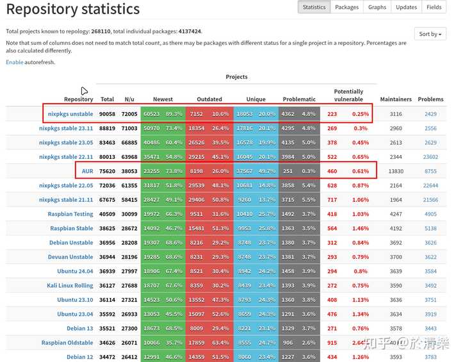
Task: Open problems count 3919 for Ubuntu 23.04
Action: (x=430, y=314)
